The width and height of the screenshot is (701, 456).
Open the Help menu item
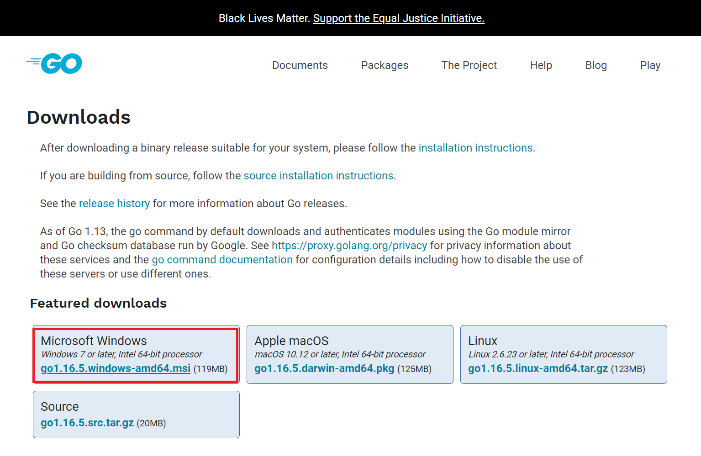[x=541, y=65]
